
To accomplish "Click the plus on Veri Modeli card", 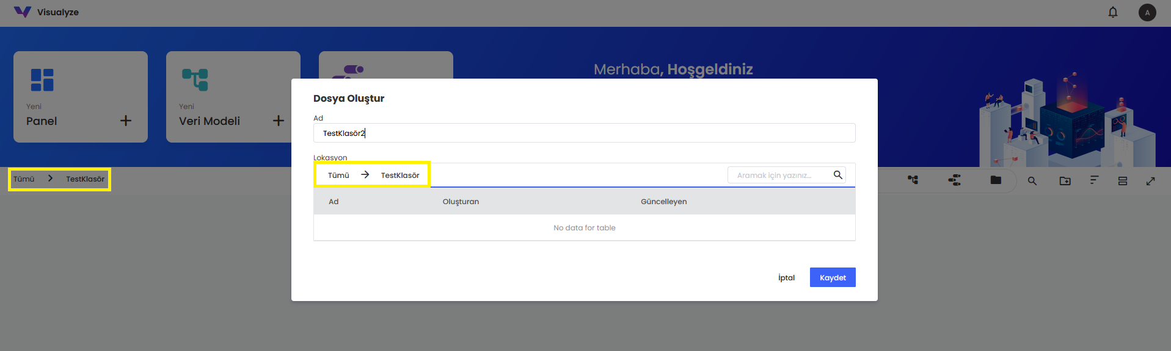I will 279,121.
